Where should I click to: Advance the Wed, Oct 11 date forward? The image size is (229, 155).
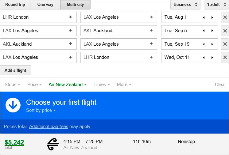point(212,58)
